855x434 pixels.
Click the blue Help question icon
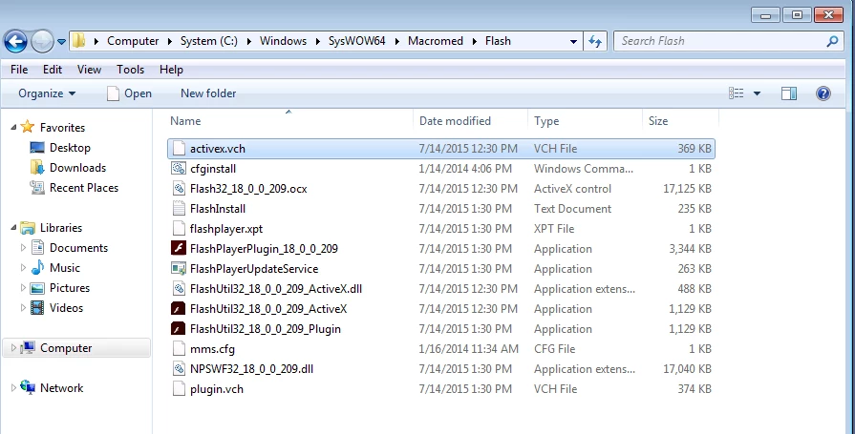point(823,93)
